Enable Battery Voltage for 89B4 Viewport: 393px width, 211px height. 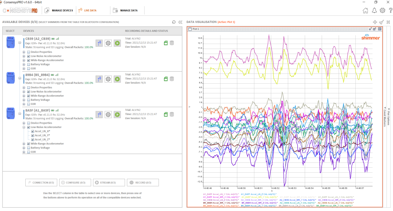point(29,100)
